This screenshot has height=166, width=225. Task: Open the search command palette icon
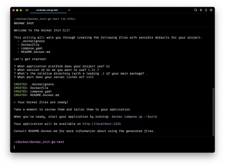pyautogui.click(x=196, y=10)
